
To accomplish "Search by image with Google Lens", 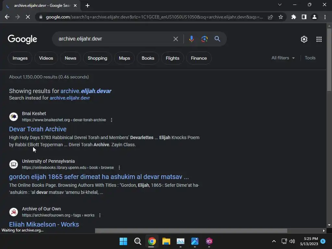I will click(x=205, y=39).
